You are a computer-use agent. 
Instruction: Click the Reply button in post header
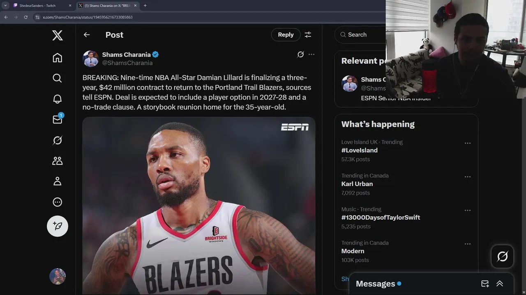click(286, 35)
